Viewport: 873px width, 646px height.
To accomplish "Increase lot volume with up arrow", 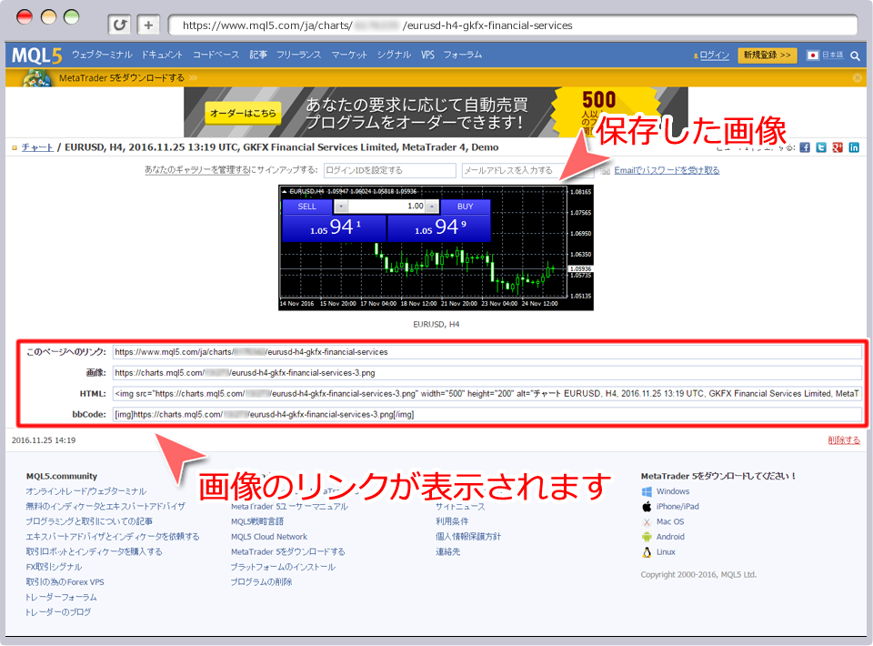I will [432, 207].
